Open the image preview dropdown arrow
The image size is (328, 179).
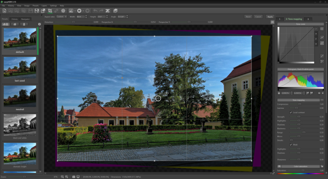(x=75, y=11)
